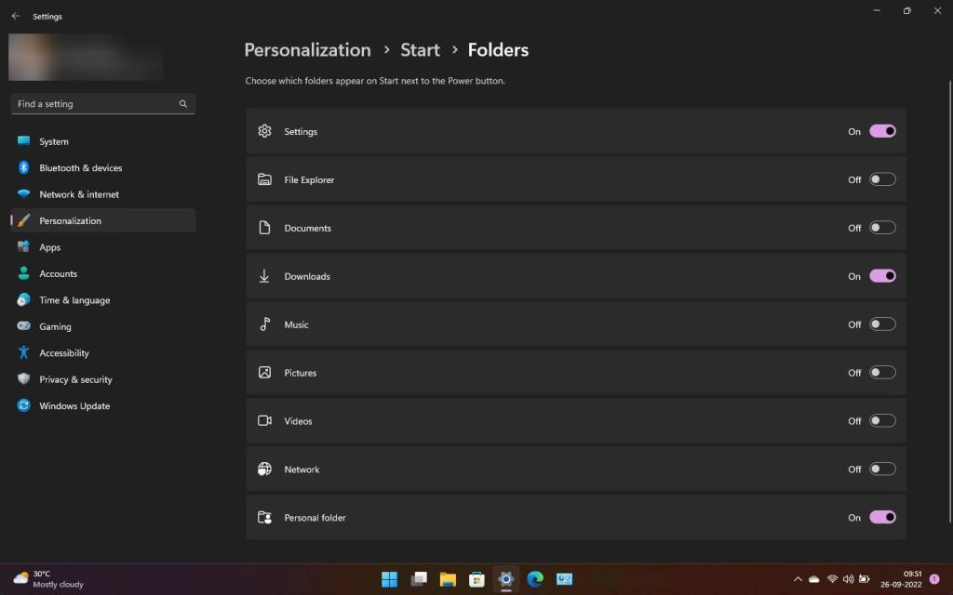
Task: Click the Documents page icon in list
Action: pos(264,228)
